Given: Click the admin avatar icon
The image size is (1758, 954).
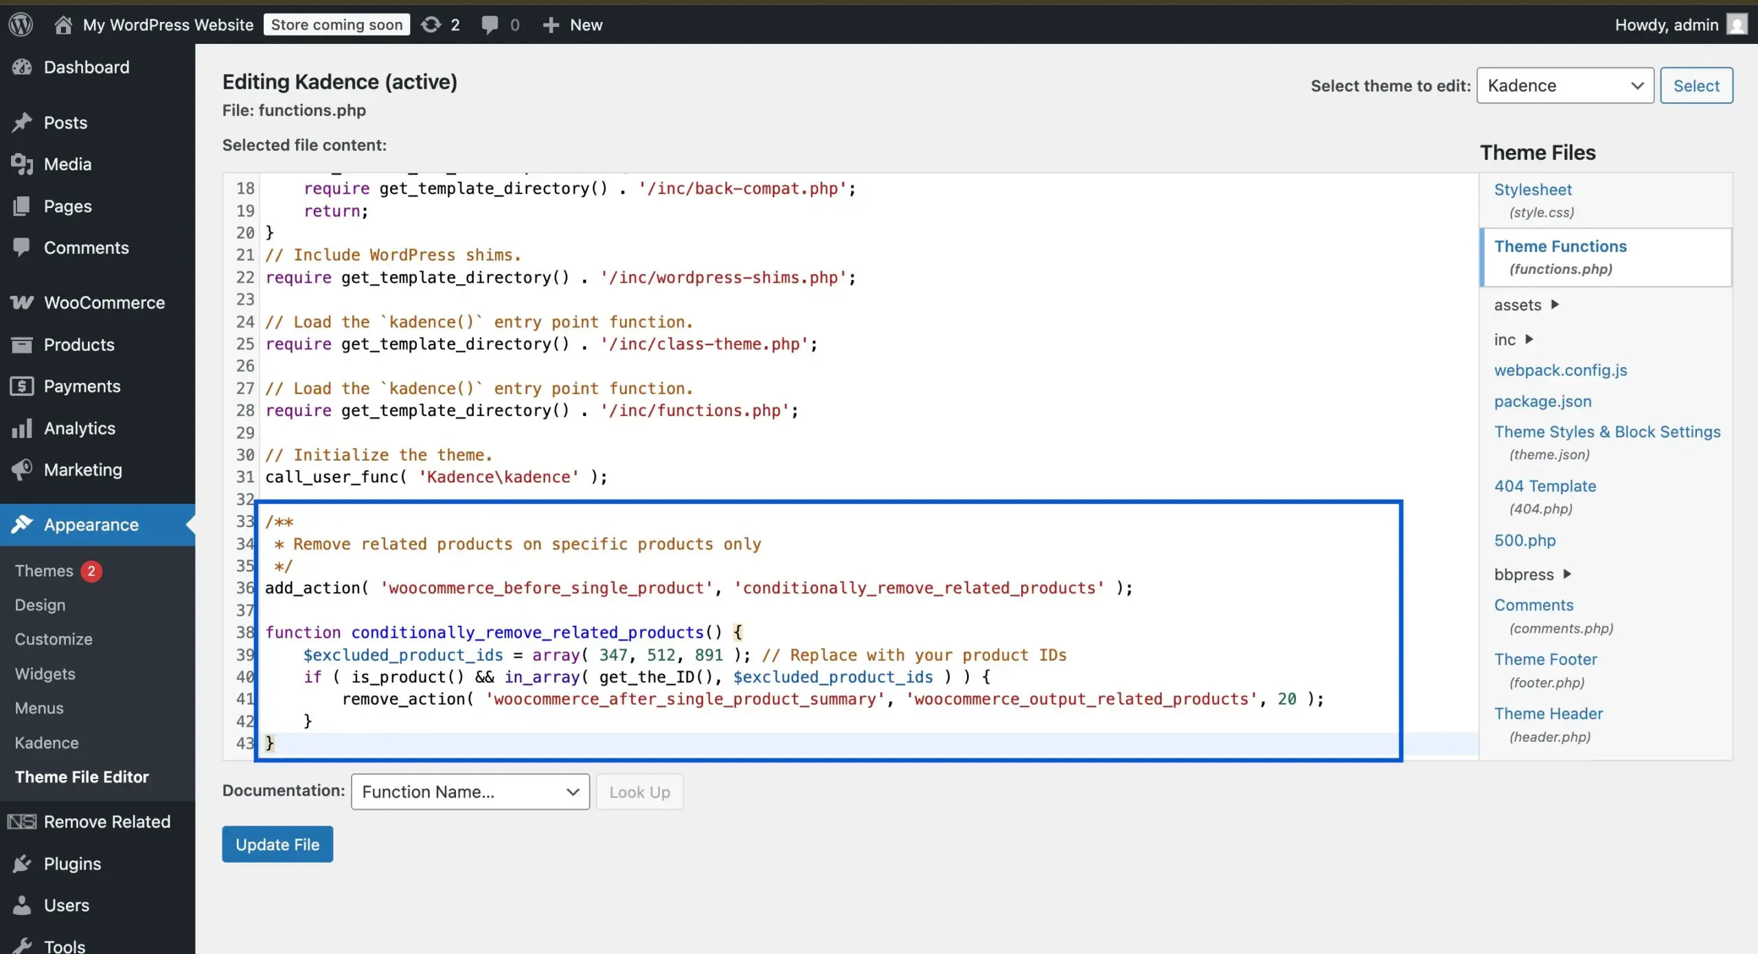Looking at the screenshot, I should (x=1737, y=25).
